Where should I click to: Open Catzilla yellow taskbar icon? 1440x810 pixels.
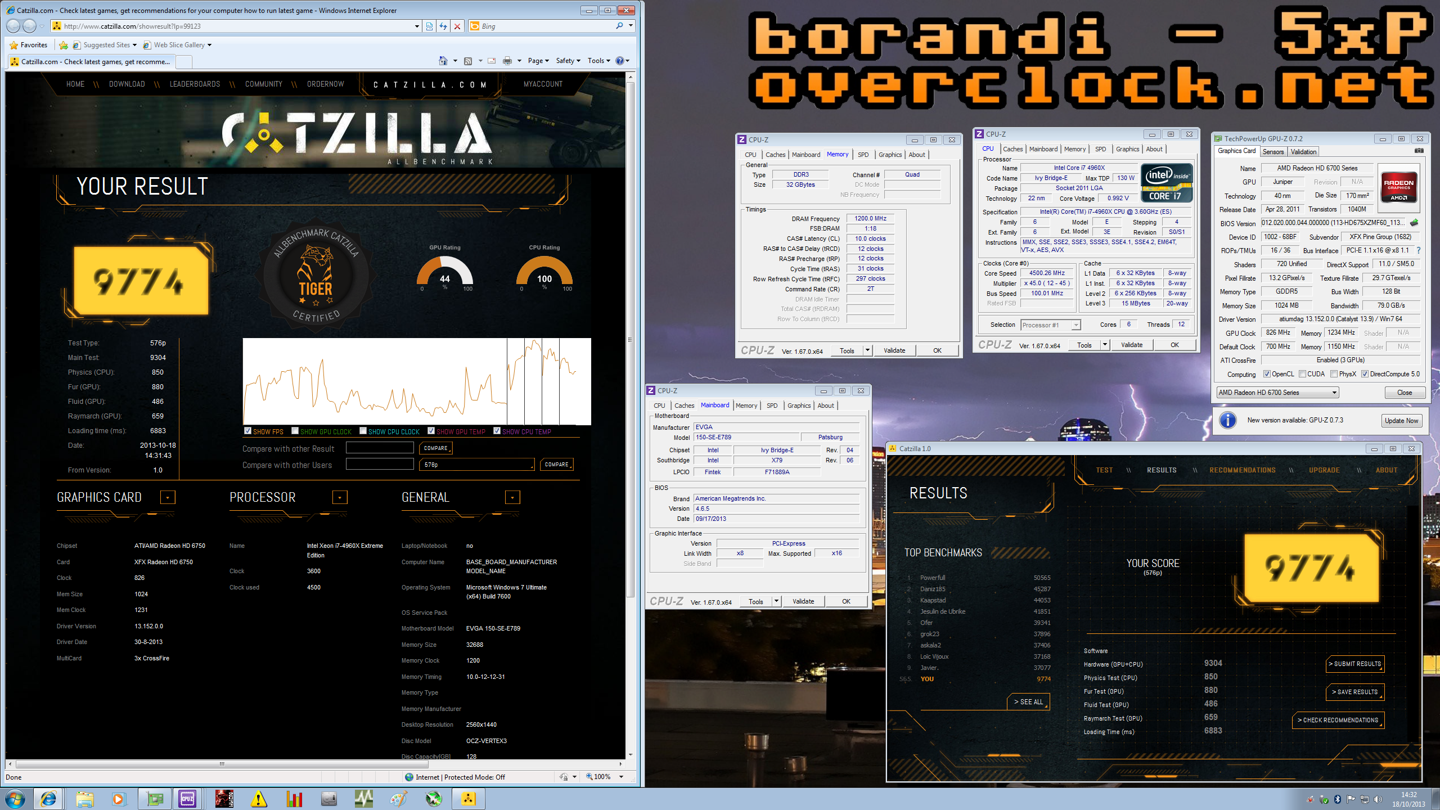(468, 799)
